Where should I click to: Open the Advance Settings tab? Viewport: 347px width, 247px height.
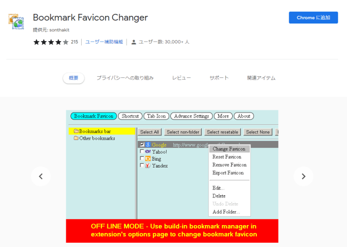coord(192,116)
